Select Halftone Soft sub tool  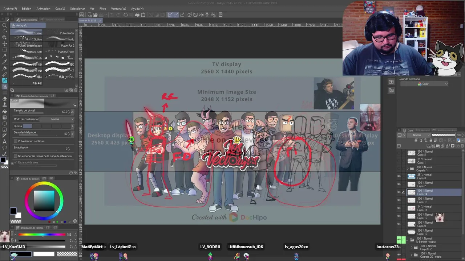tap(27, 51)
